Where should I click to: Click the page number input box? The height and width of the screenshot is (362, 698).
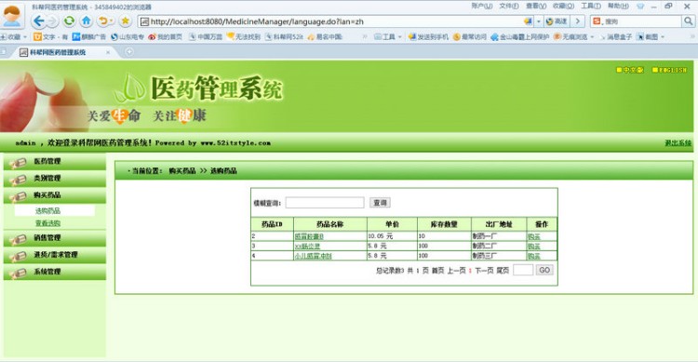[523, 270]
